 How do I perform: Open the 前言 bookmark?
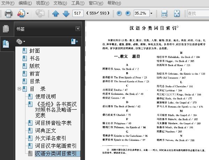click(34, 74)
